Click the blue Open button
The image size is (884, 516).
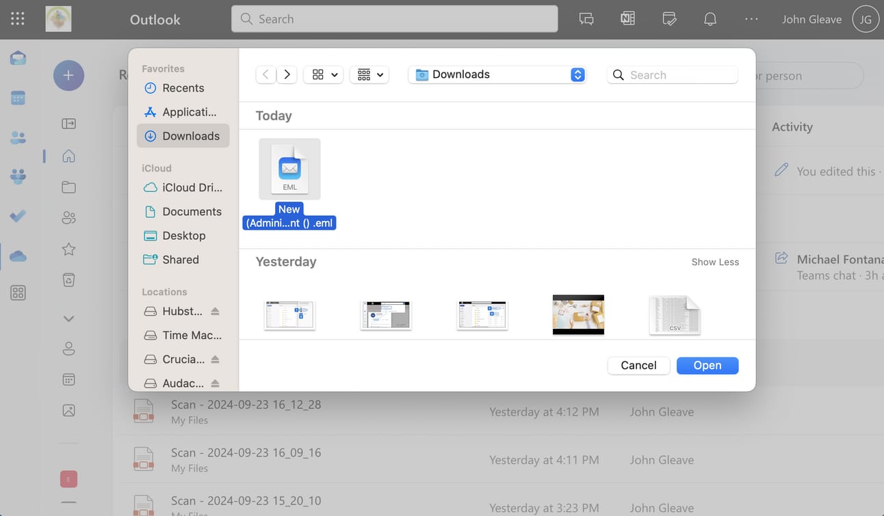coord(707,366)
